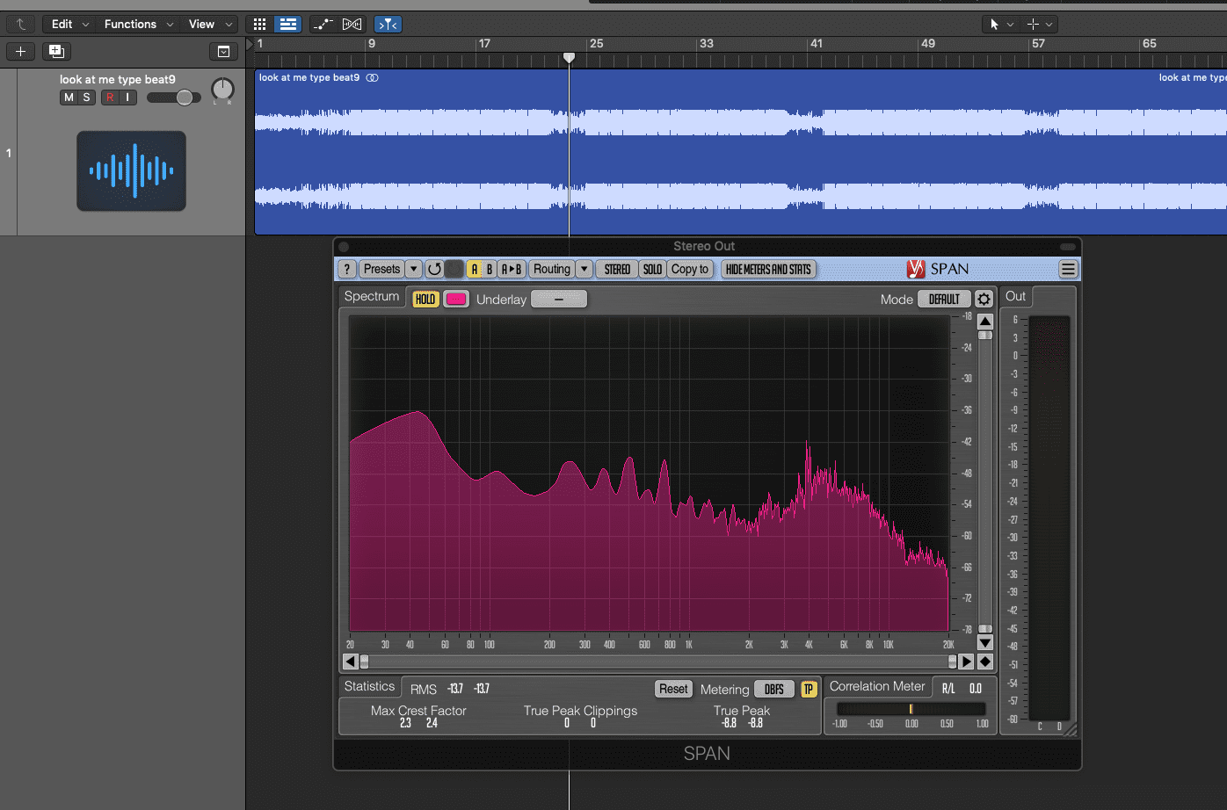
Task: Open the global tracks dropdown box
Action: point(223,51)
